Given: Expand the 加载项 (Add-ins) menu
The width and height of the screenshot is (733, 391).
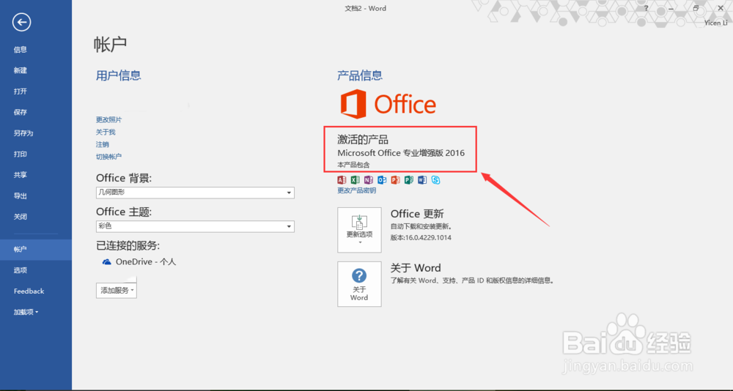Looking at the screenshot, I should 26,312.
